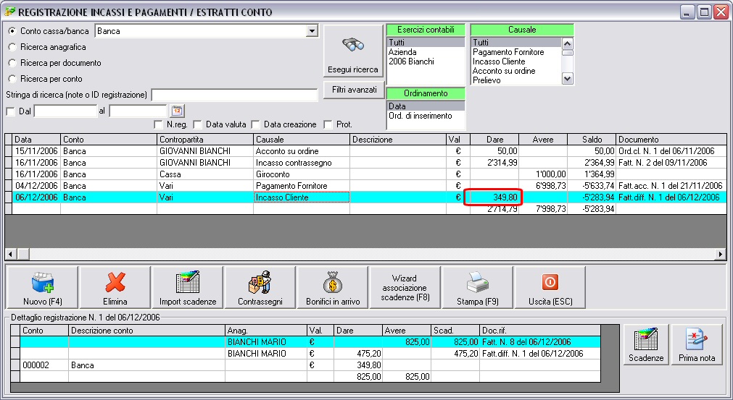Open Prima nota
Screen dimensions: 733x400
[697, 344]
